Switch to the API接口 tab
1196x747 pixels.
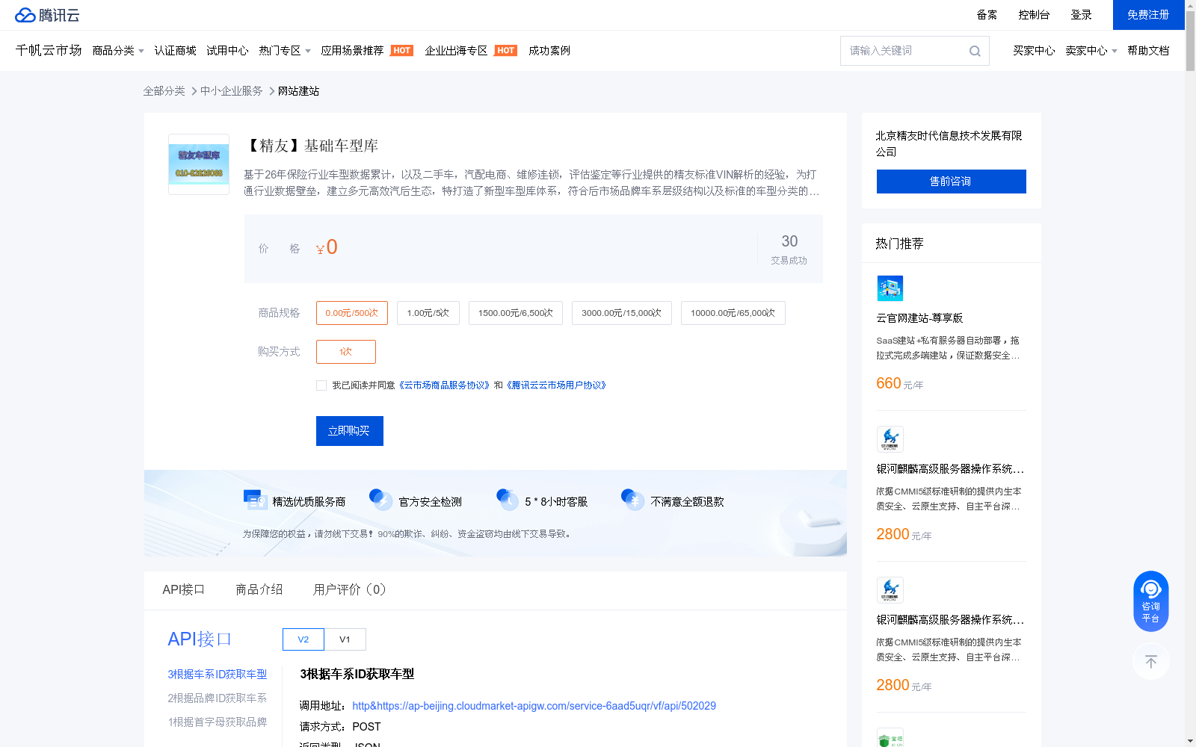click(x=184, y=590)
